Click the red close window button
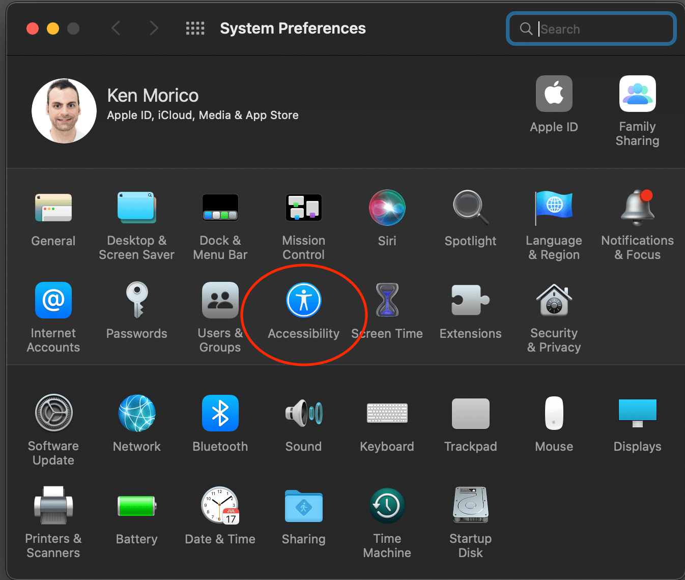 click(33, 28)
